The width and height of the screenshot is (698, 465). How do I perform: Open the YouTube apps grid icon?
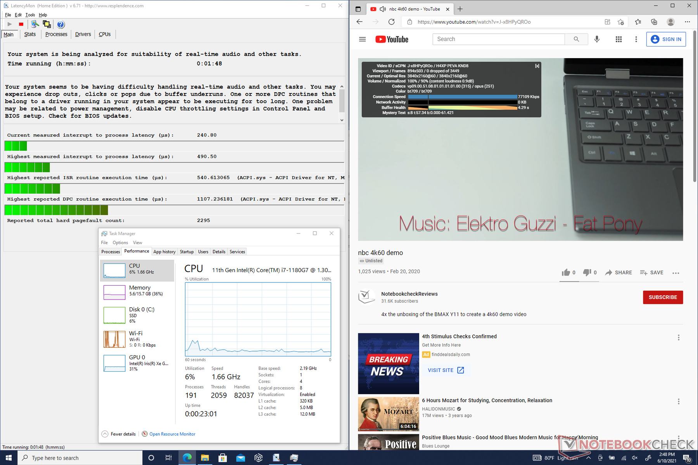point(619,39)
